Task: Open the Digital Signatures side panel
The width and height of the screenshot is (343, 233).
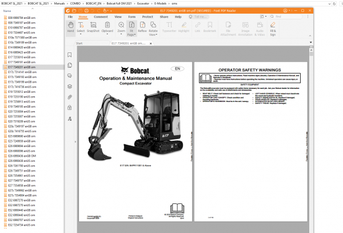Action: point(70,119)
